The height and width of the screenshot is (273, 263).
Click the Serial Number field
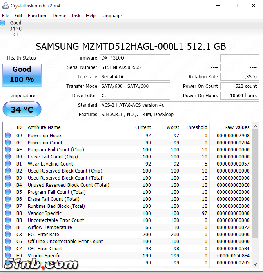coord(135,67)
